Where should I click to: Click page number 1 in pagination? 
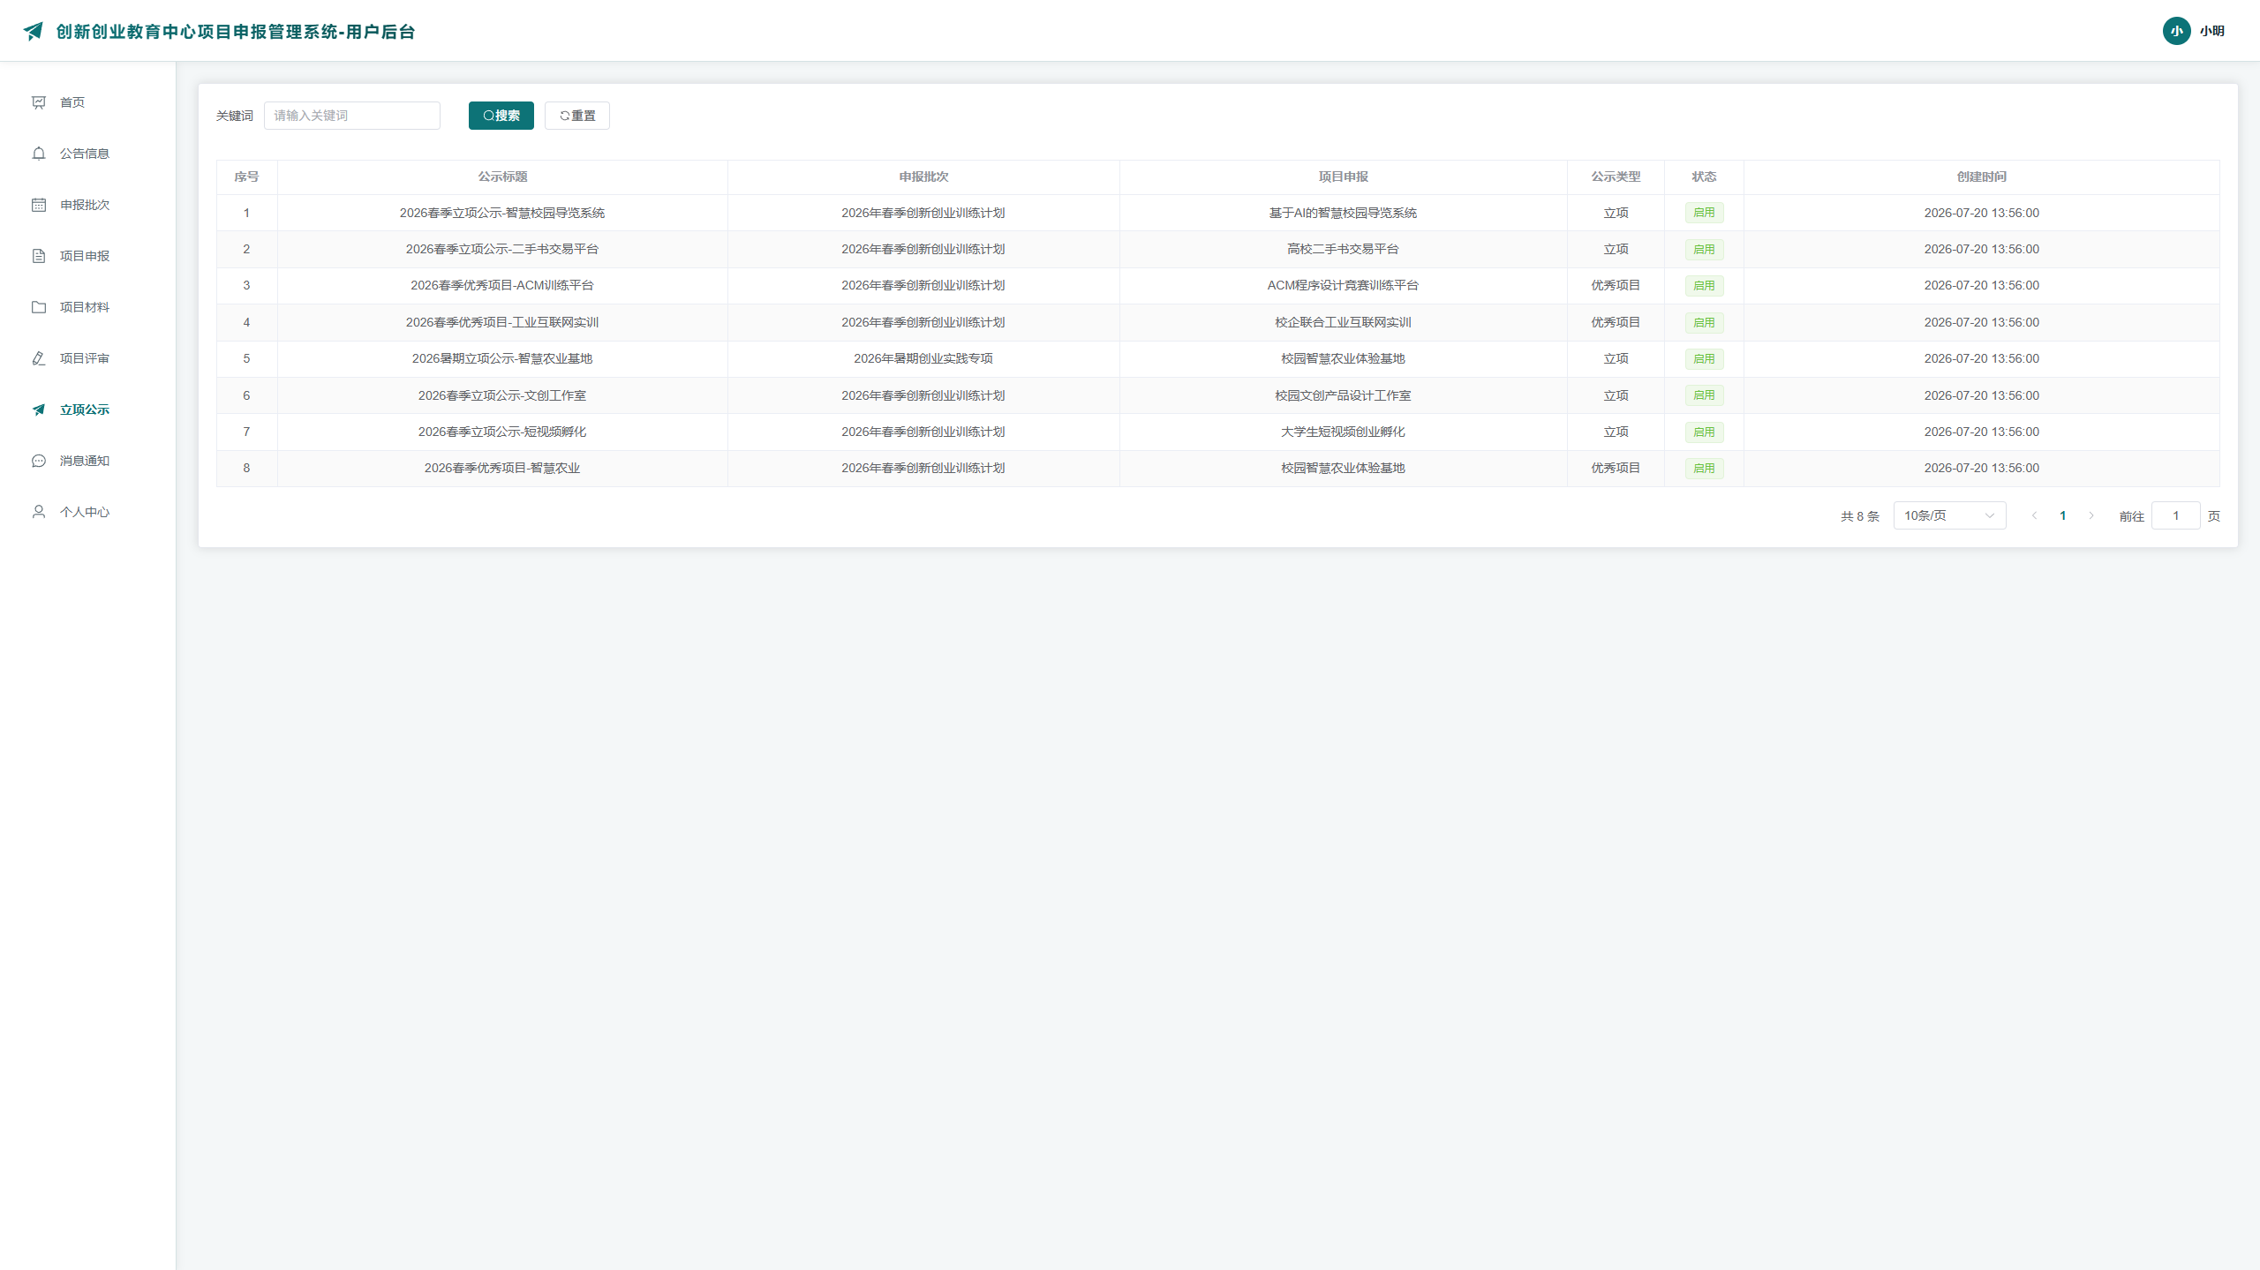click(x=2062, y=515)
